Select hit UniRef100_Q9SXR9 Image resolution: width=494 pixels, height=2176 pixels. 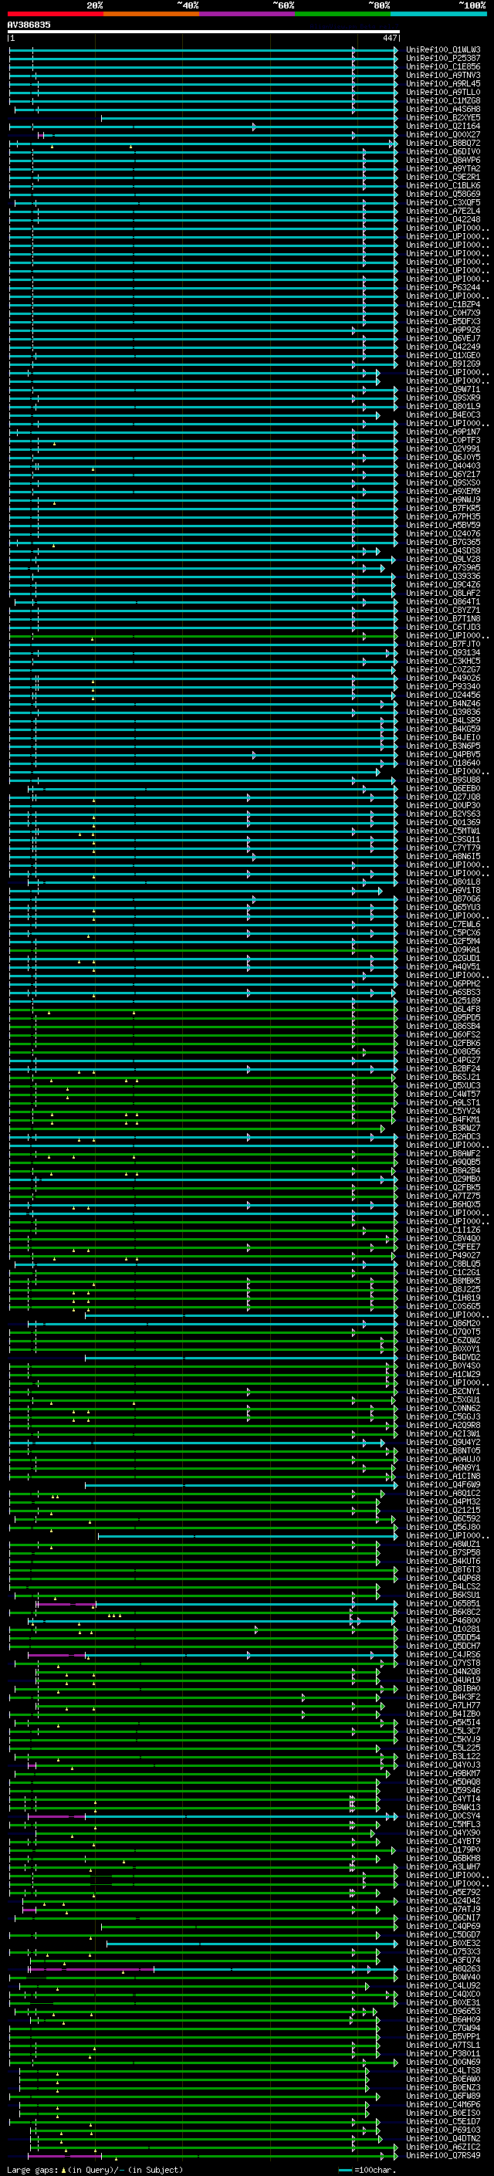443,398
